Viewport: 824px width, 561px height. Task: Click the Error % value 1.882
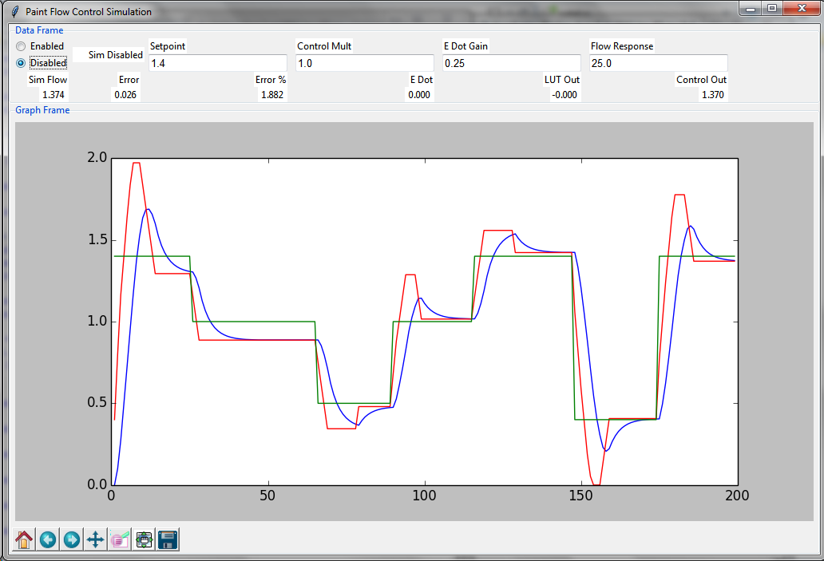pos(272,94)
